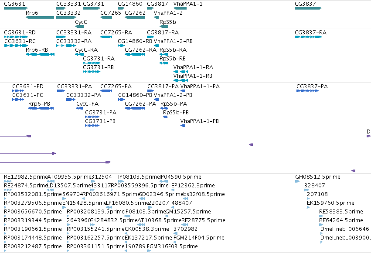This screenshot has width=371, height=253.
Task: Select protein CG7265-PA
Action: coord(116,87)
